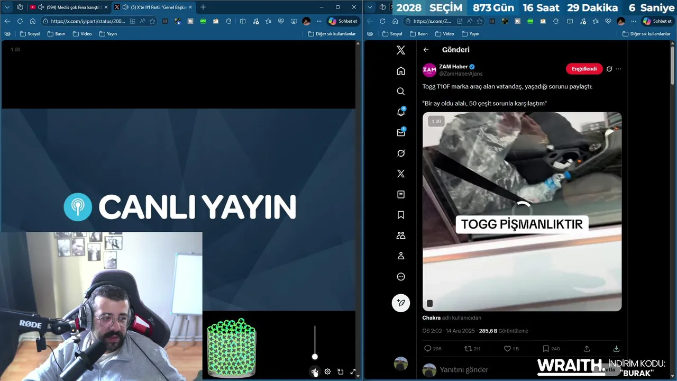This screenshot has height=381, width=677.
Task: Adjust the vertical volume slider knob in player
Action: [x=315, y=357]
